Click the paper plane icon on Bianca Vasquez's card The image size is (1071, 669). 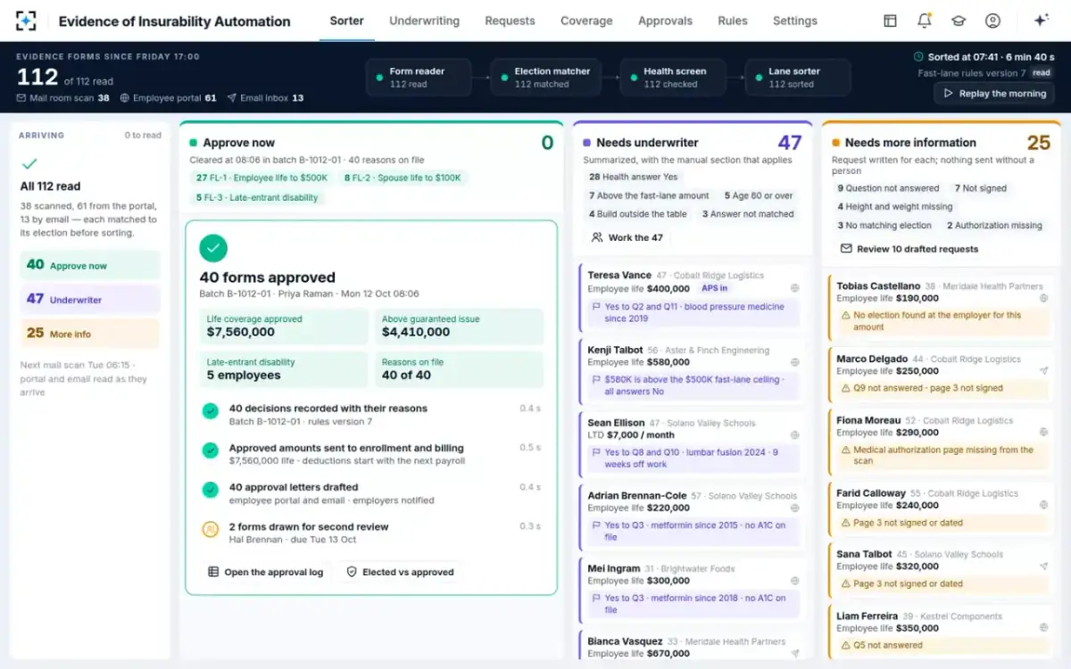click(x=794, y=654)
